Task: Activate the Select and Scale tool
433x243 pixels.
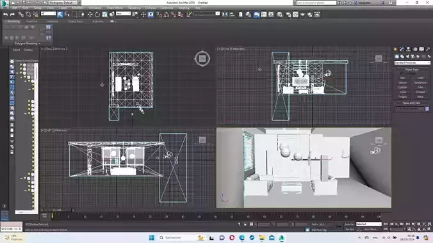Action: pyautogui.click(x=104, y=14)
